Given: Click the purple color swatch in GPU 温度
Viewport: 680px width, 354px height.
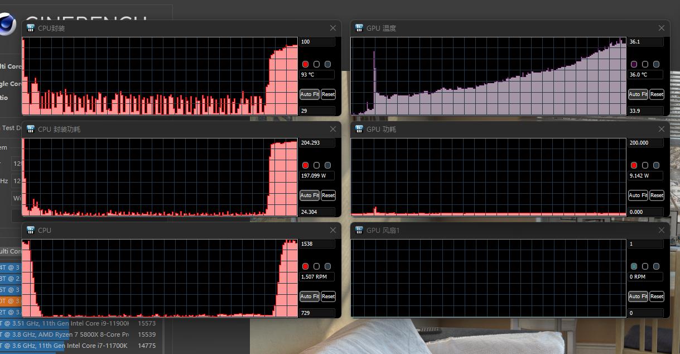Looking at the screenshot, I should click(634, 64).
